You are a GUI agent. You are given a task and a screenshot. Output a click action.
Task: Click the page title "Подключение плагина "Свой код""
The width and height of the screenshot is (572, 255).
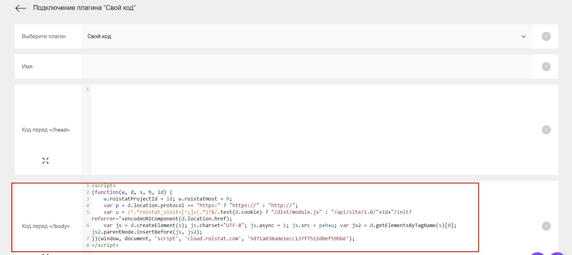coord(85,8)
